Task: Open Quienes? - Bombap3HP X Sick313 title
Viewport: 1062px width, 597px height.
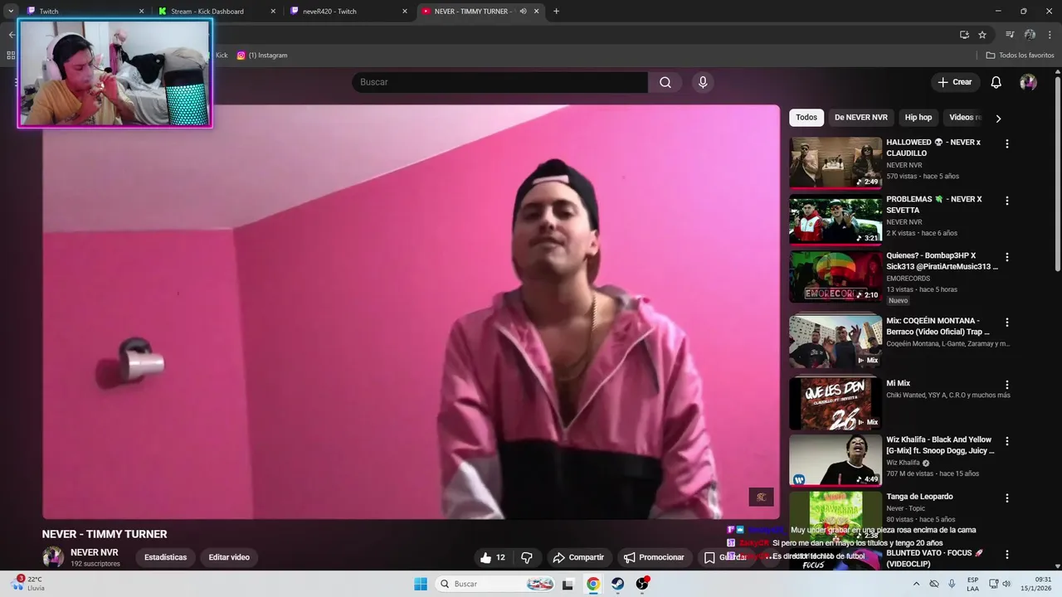Action: coord(942,261)
